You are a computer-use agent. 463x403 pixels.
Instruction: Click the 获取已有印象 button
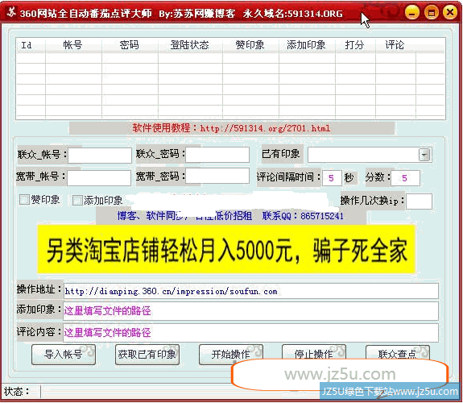coord(147,354)
